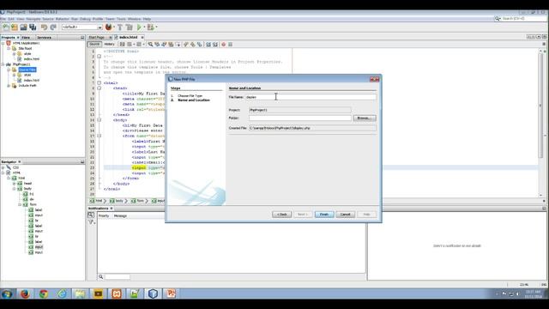549x309 pixels.
Task: Open Chrome from the taskbar
Action: [x=44, y=294]
